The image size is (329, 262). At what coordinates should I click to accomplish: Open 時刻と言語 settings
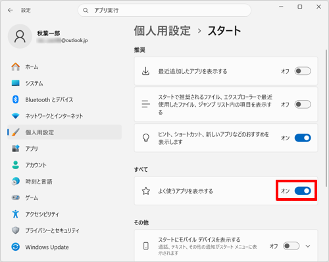64,181
